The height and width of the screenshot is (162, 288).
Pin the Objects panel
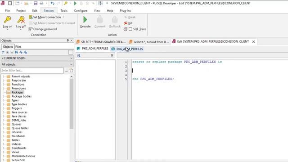click(x=67, y=40)
